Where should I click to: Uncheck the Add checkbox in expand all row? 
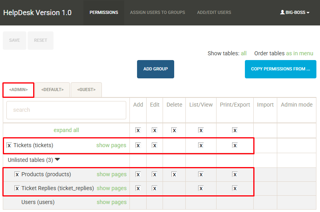[x=138, y=130]
